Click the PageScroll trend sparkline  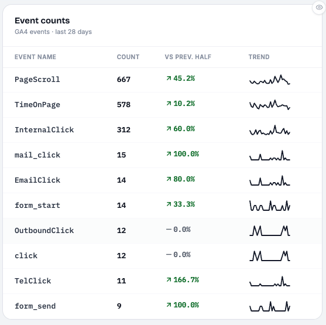point(270,80)
